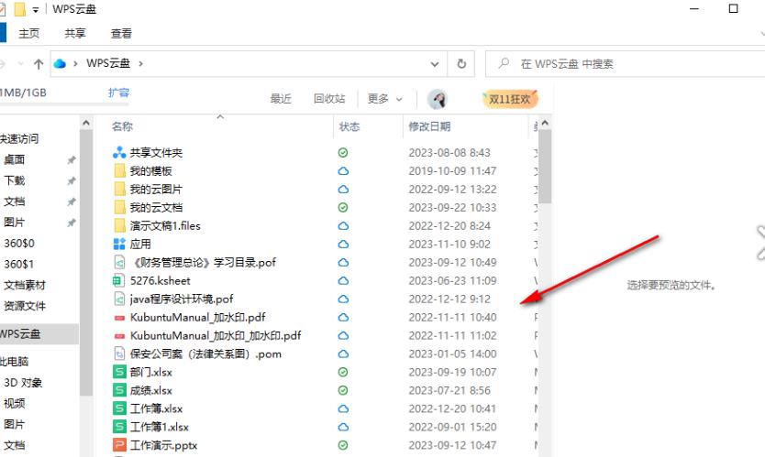The height and width of the screenshot is (457, 765).
Task: Click the up-directory arrow
Action: point(39,64)
